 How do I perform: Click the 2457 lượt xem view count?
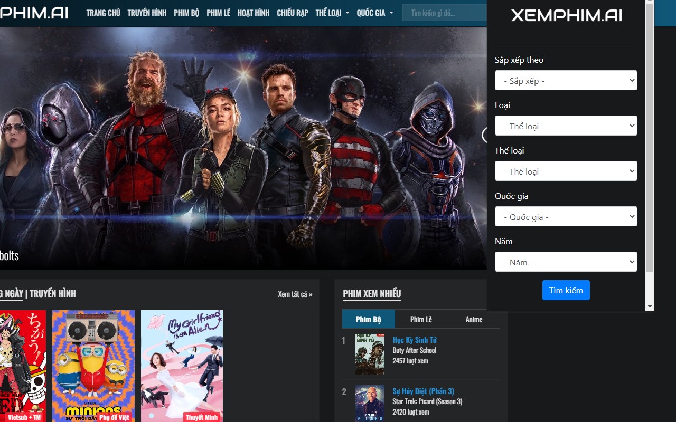410,361
